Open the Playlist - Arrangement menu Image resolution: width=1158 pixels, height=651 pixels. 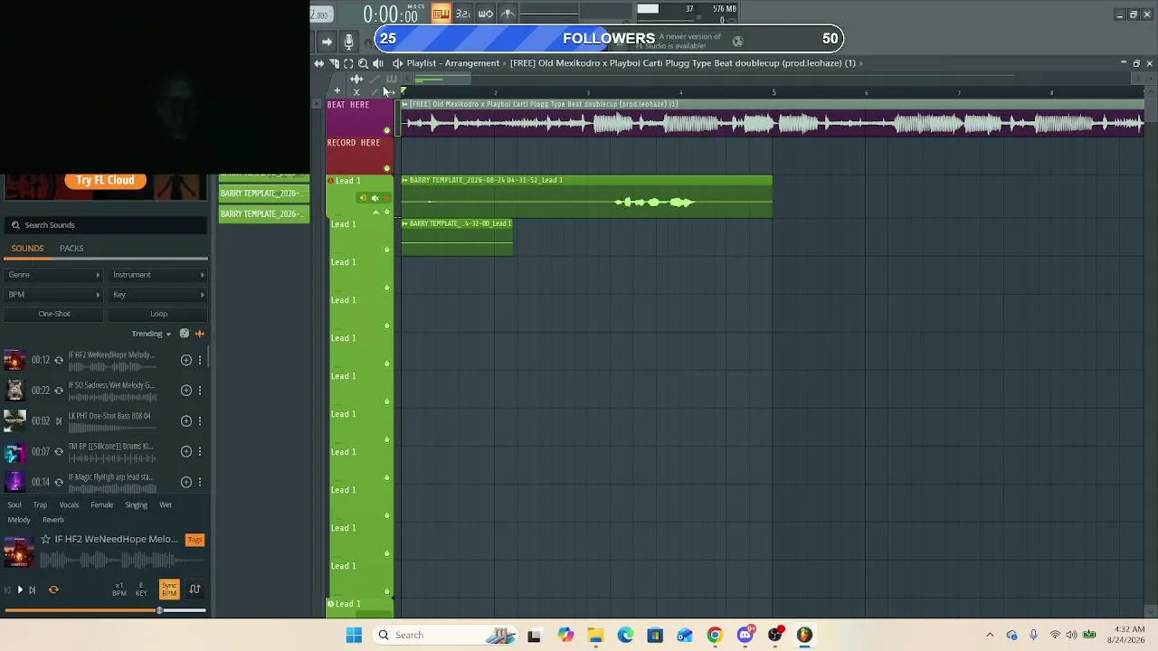click(x=453, y=63)
